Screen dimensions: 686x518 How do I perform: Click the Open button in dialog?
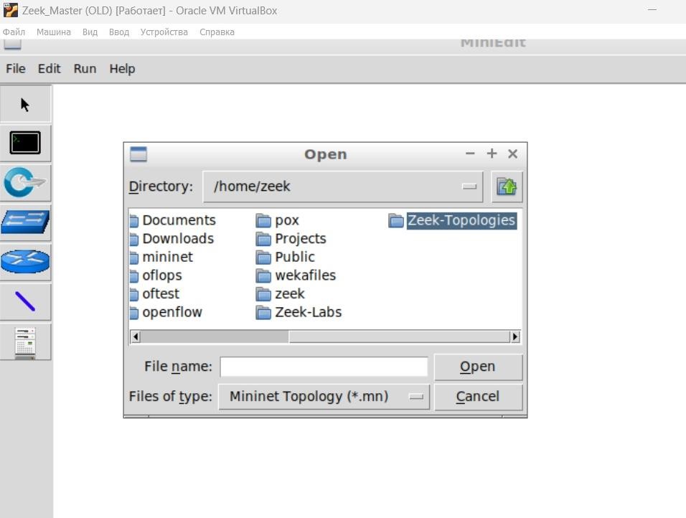[x=478, y=367]
